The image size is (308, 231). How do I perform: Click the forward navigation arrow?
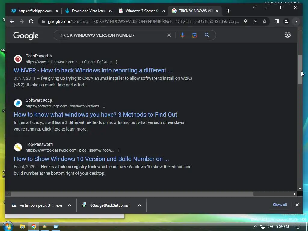pos(22,21)
